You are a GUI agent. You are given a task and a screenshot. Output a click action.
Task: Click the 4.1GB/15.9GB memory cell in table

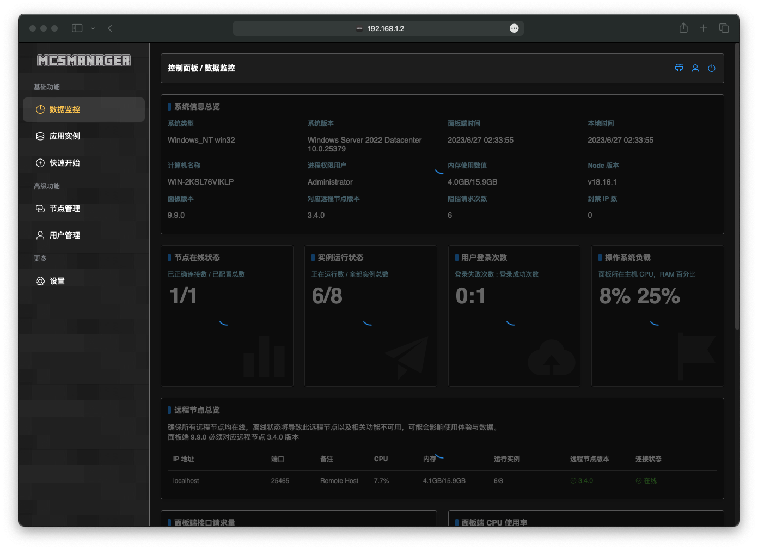tap(444, 481)
